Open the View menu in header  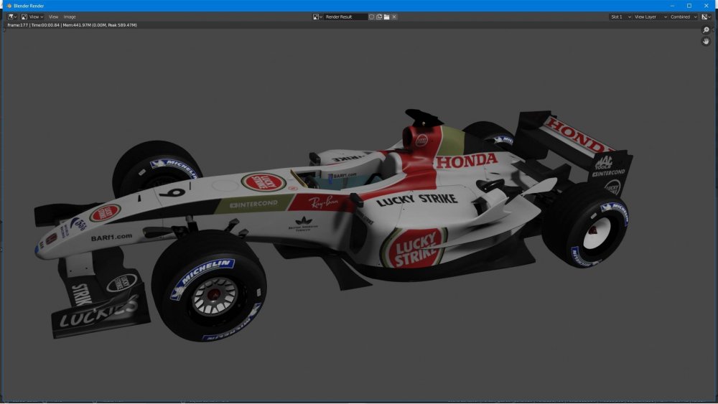click(x=53, y=17)
